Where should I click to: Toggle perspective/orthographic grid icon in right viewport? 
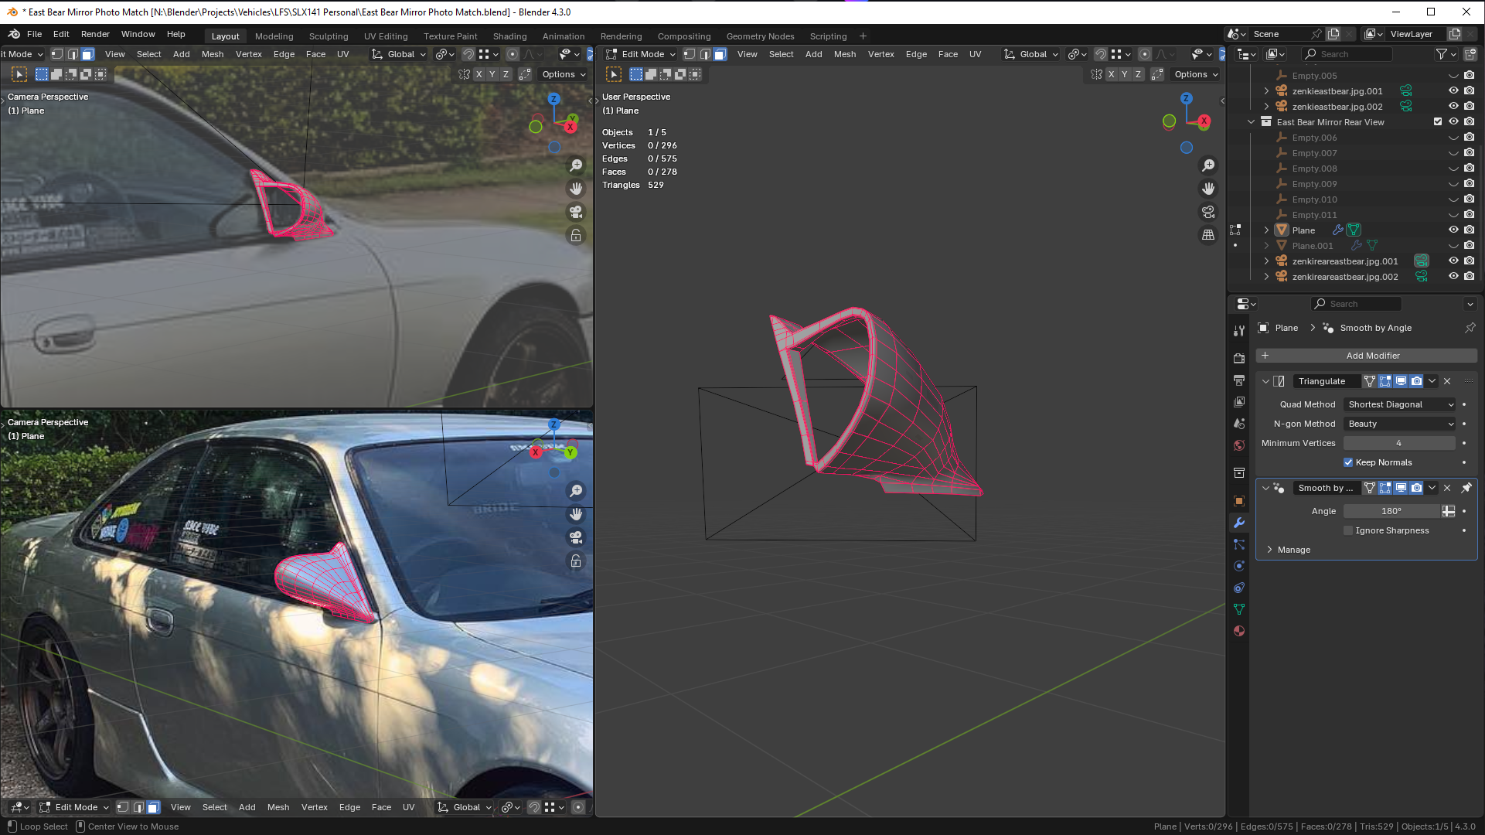(x=1208, y=235)
